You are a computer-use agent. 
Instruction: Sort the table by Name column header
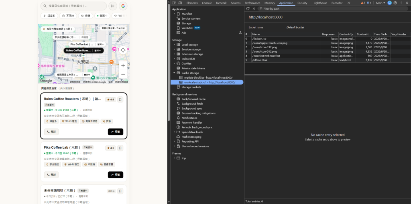[x=286, y=35]
